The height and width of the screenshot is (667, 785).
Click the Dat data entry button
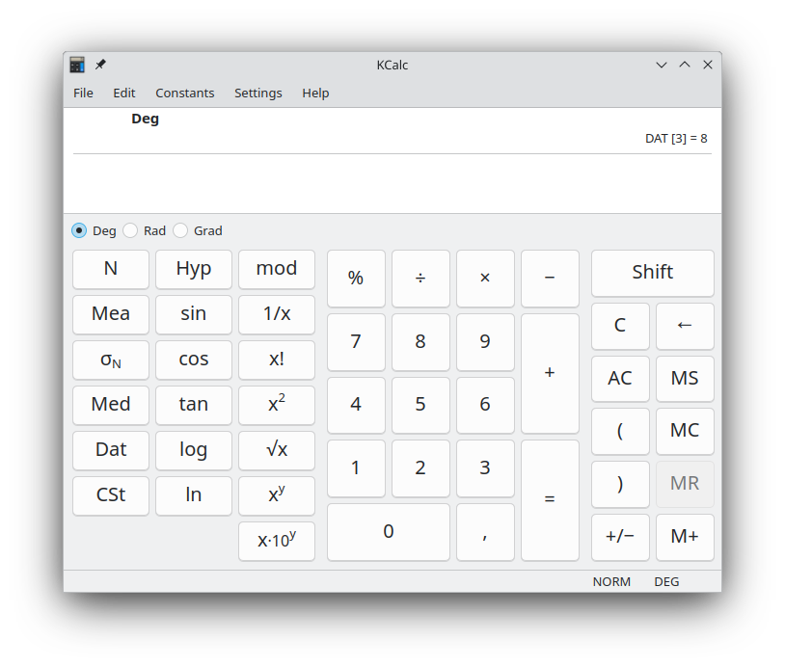tap(111, 450)
